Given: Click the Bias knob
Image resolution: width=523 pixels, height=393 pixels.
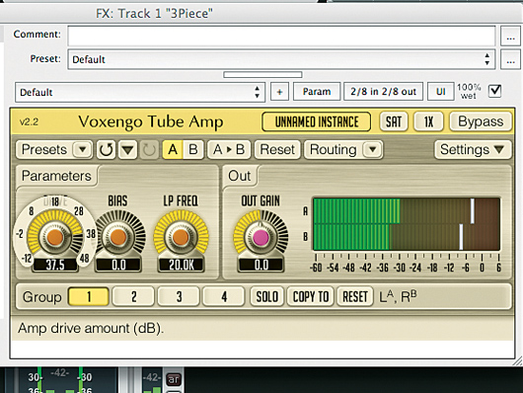Looking at the screenshot, I should point(118,237).
